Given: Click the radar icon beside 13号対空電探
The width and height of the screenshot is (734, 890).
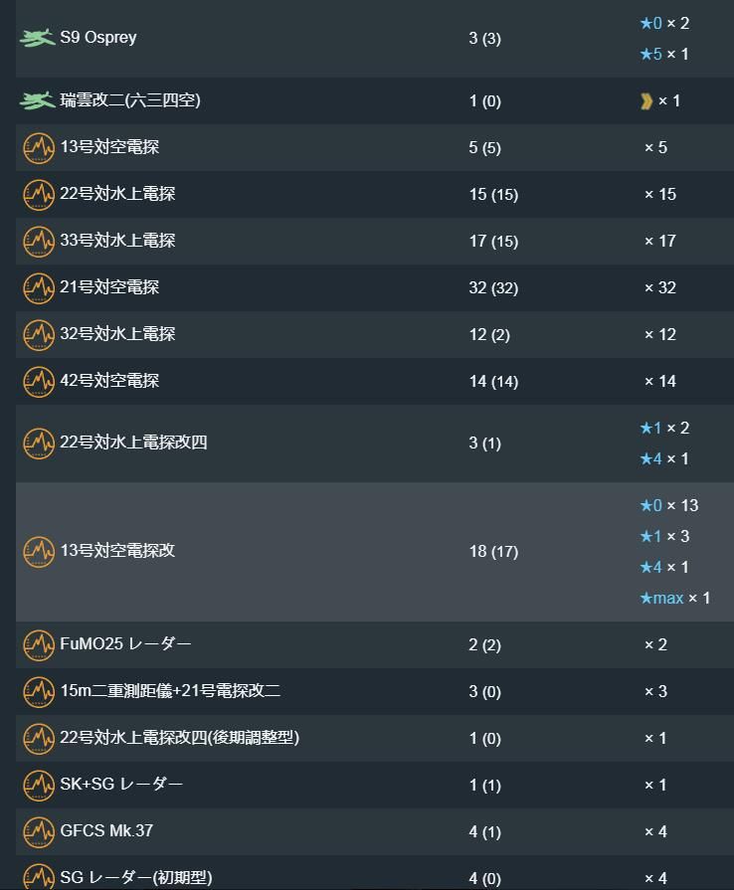Looking at the screenshot, I should [39, 147].
